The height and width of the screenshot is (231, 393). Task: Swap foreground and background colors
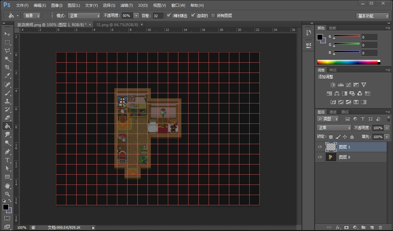click(x=10, y=201)
